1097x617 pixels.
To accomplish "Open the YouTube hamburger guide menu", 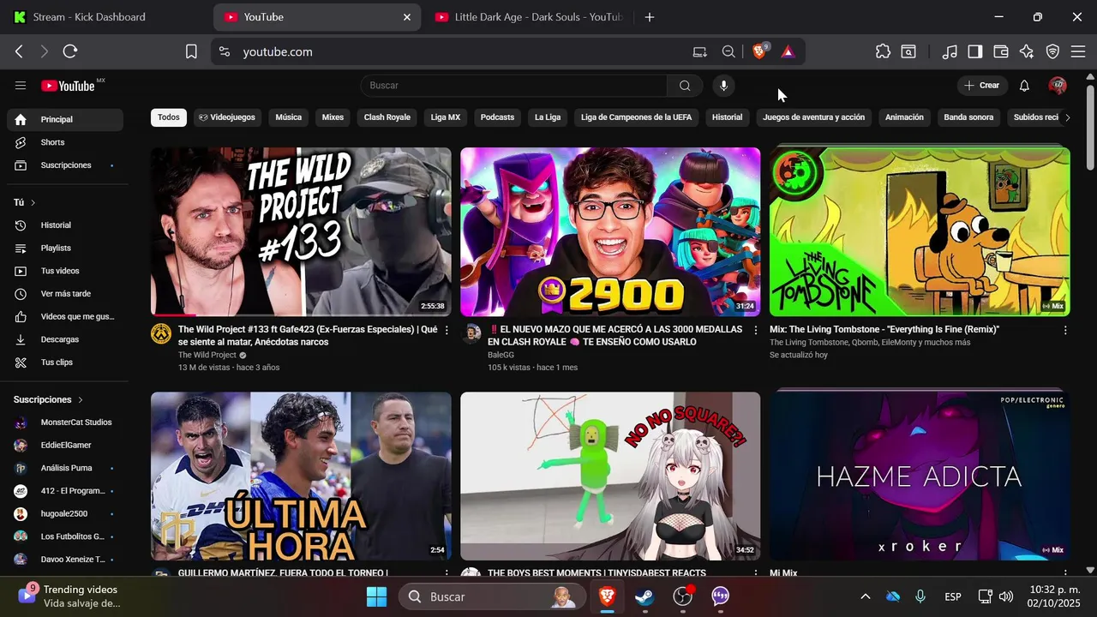I will [x=21, y=86].
